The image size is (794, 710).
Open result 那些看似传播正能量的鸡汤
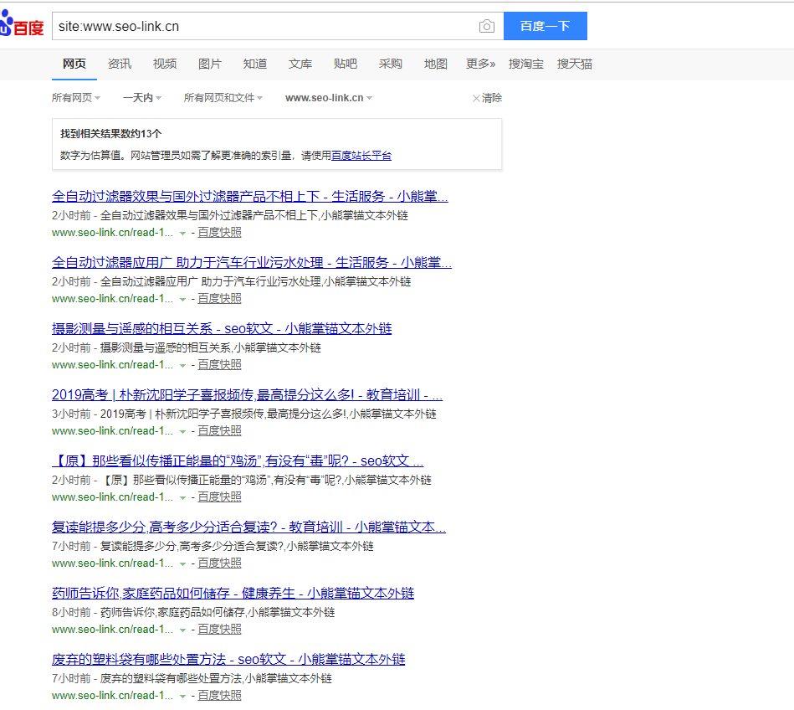pyautogui.click(x=238, y=461)
